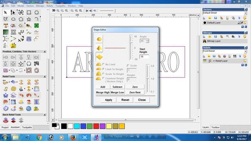This screenshot has height=141, width=251.
Task: Click the Center in Page alignment icon
Action: [x=21, y=64]
